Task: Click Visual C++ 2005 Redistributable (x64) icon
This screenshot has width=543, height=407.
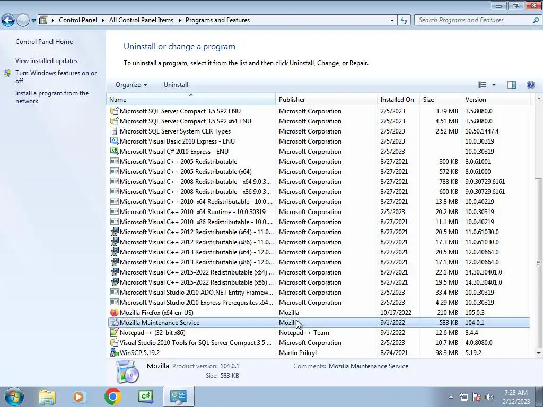Action: [114, 171]
